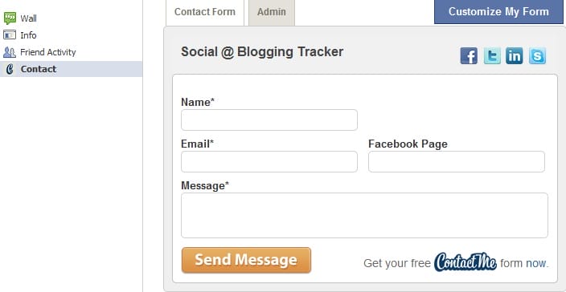566x292 pixels.
Task: Click the Friend Activity people icon
Action: [10, 52]
